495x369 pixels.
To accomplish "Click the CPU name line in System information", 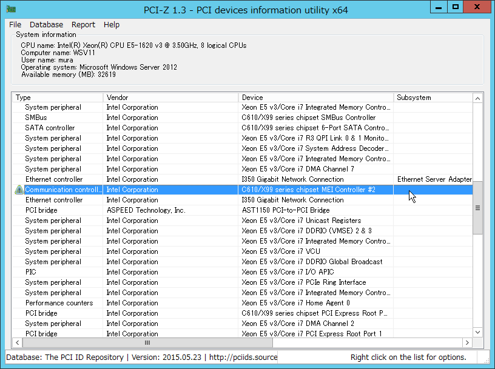I will point(133,45).
